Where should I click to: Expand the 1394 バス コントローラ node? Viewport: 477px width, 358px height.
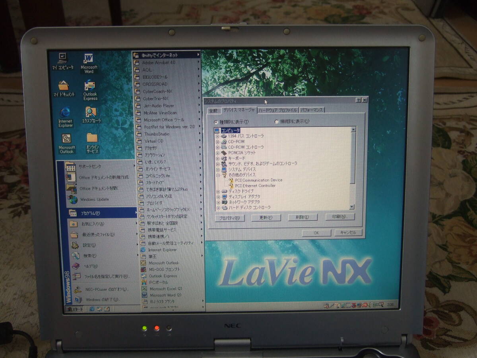[x=217, y=136]
